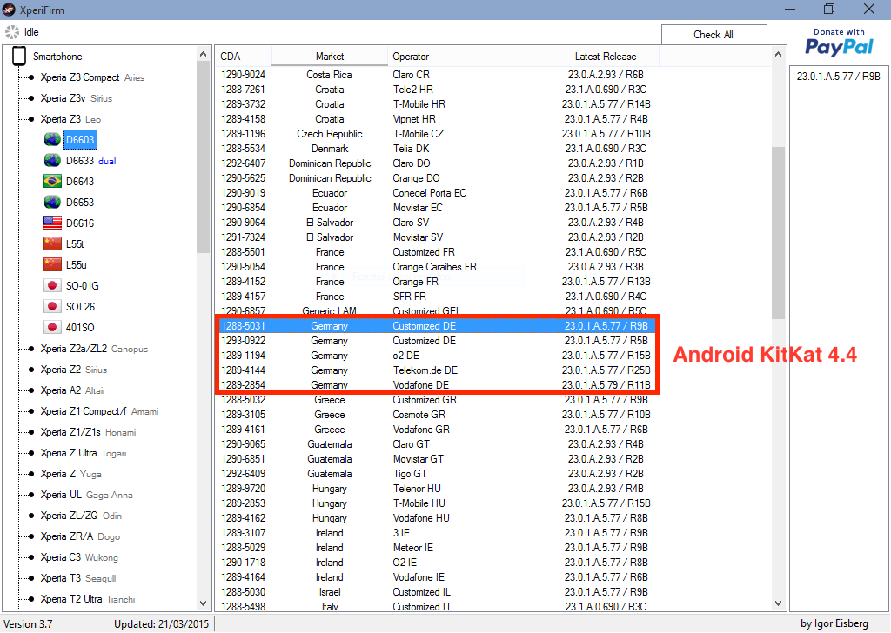Image resolution: width=891 pixels, height=633 pixels.
Task: Click the XperiFirm app icon in title bar
Action: (x=9, y=10)
